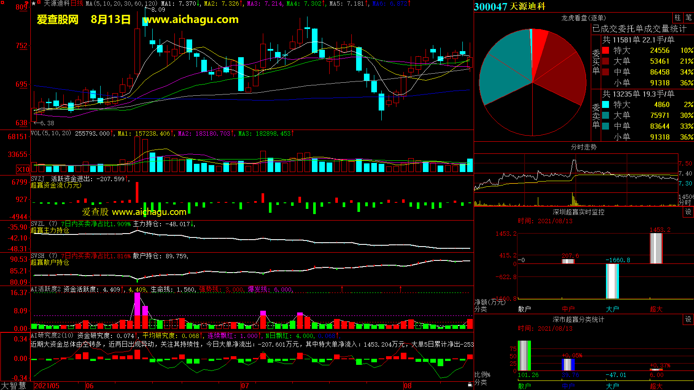
Task: Switch to 笔 tick view in 龙虎看盘
Action: 688,17
